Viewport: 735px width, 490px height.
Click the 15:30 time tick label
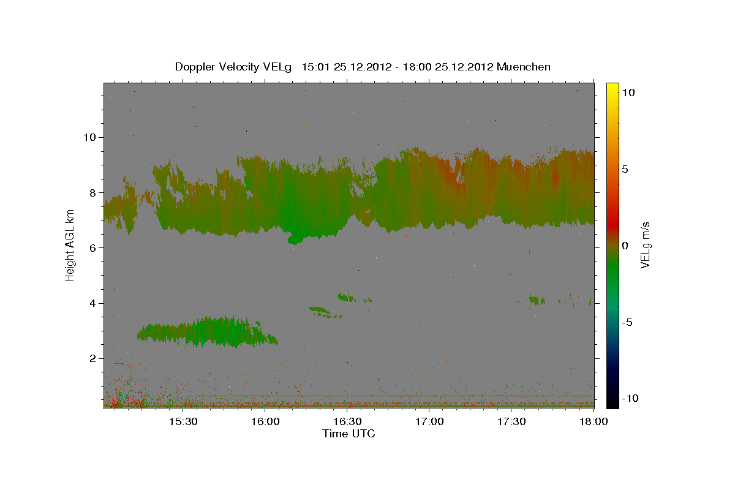coord(183,421)
